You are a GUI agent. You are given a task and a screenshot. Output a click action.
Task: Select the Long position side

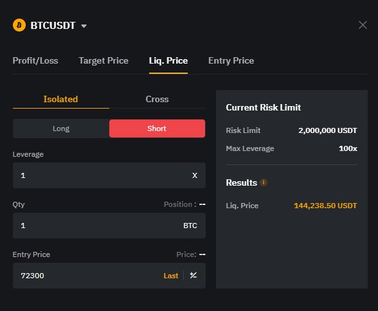coord(61,129)
